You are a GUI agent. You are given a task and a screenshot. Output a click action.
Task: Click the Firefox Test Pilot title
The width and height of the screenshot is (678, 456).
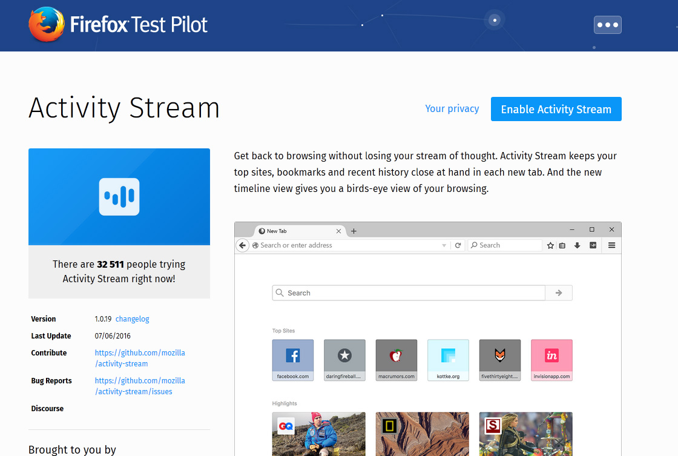click(x=139, y=24)
